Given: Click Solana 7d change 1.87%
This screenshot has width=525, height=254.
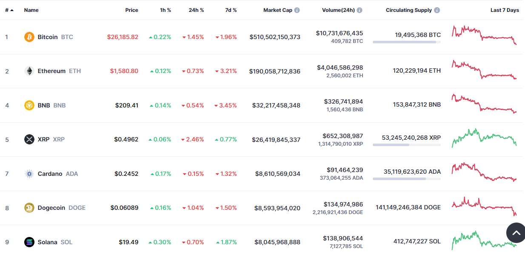Looking at the screenshot, I should tap(226, 242).
